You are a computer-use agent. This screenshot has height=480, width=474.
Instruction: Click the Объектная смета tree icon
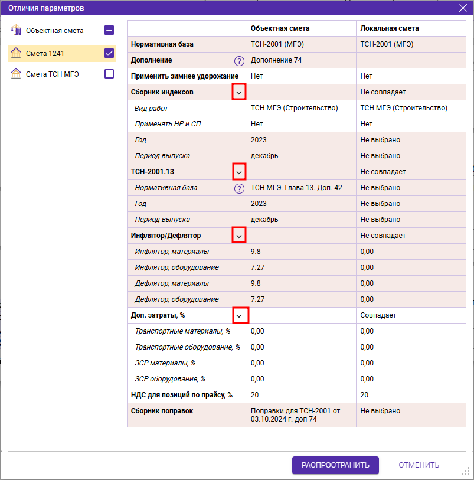click(16, 30)
